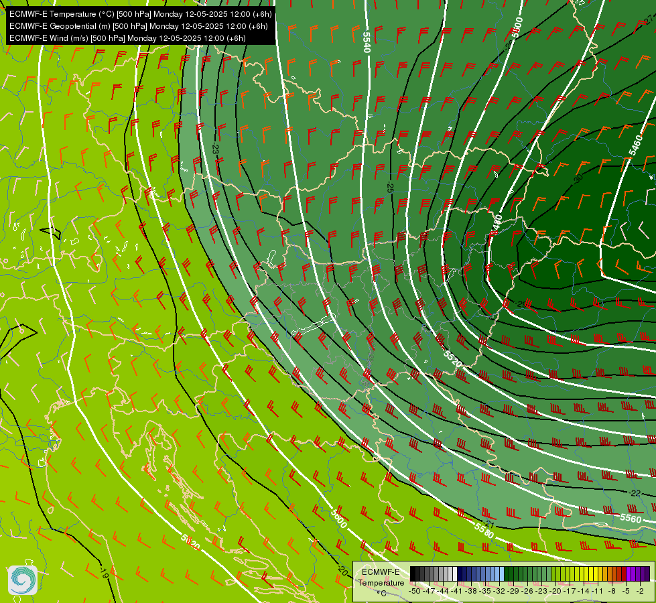Click the -23 isotherm label on the map

[x=215, y=149]
